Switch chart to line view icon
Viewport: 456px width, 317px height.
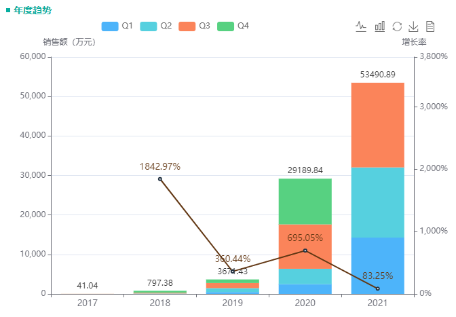(x=361, y=26)
